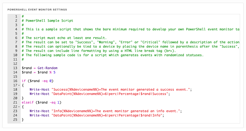
Task: Click the 'if ($rand -eq 0)' line
Action: click(37, 81)
